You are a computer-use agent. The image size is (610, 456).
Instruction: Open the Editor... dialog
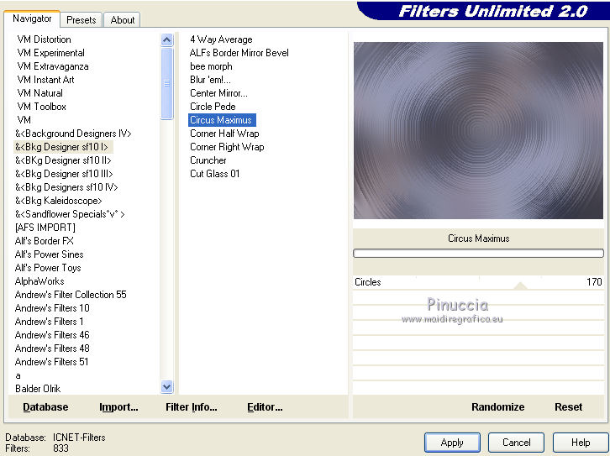click(x=265, y=407)
